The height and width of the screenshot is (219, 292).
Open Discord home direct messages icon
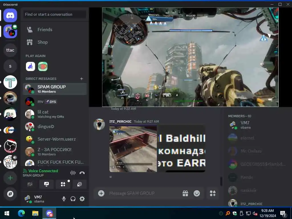[10, 15]
